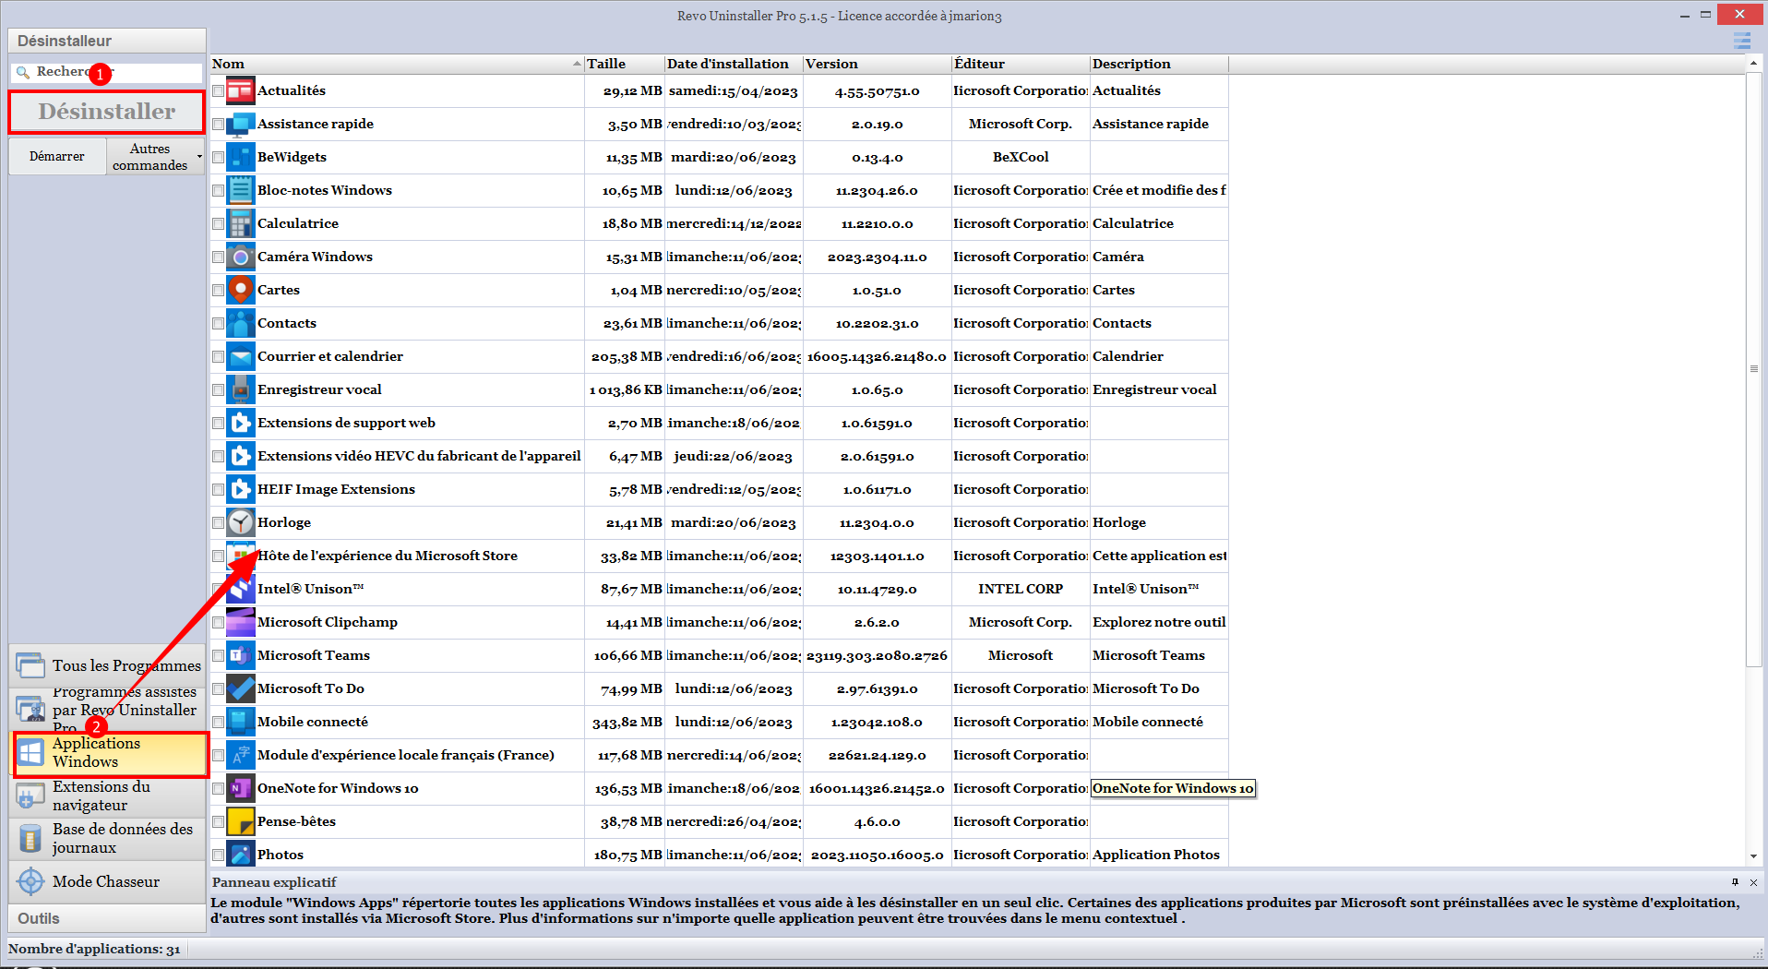Click the Photos app icon

click(241, 855)
